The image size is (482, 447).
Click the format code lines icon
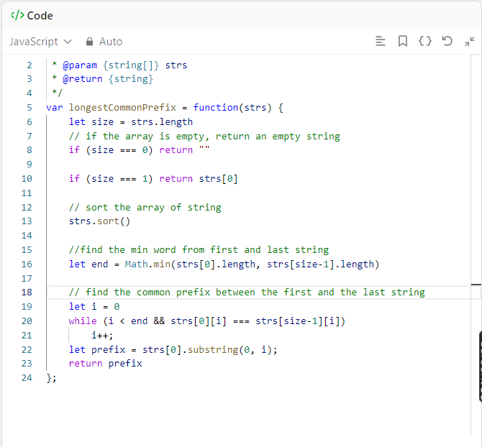coord(381,41)
